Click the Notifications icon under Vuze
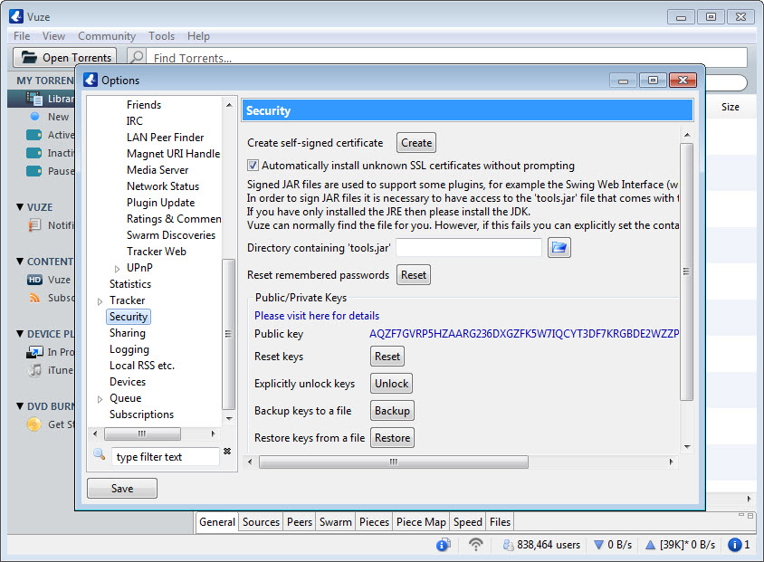764x562 pixels. 35,225
